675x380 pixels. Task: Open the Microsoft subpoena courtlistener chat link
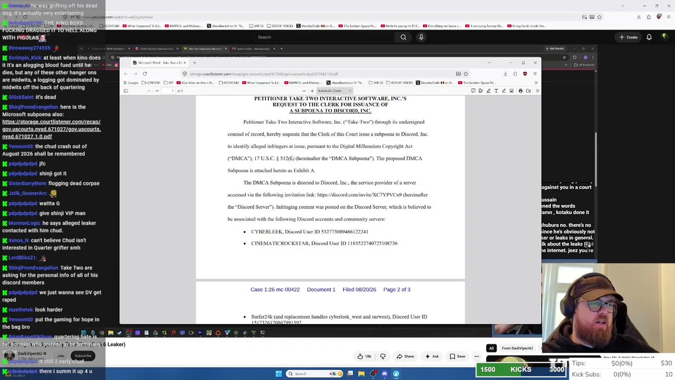[x=51, y=129]
